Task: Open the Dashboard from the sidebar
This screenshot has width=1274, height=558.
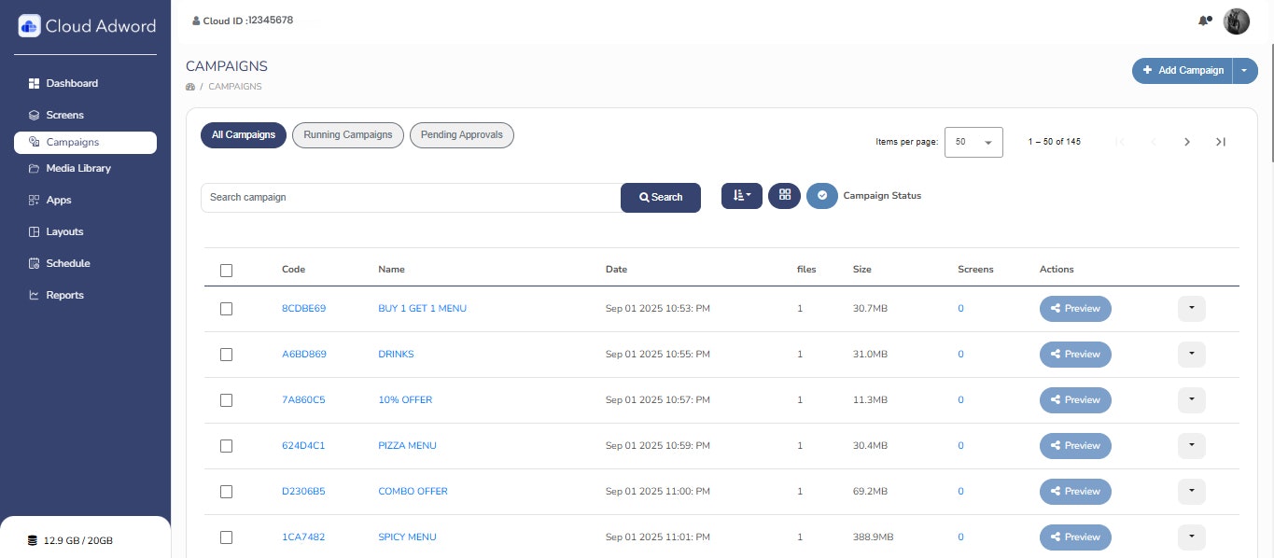Action: (x=72, y=83)
